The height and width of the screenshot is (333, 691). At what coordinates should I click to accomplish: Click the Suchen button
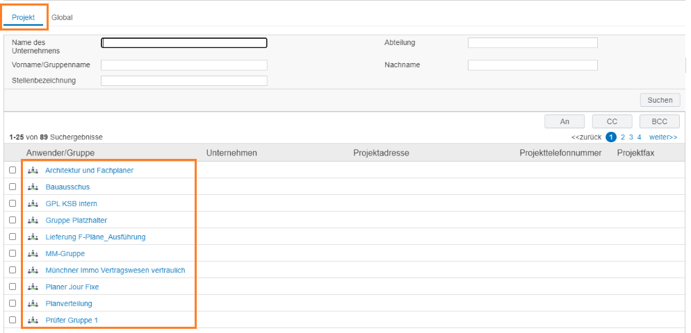[x=660, y=100]
